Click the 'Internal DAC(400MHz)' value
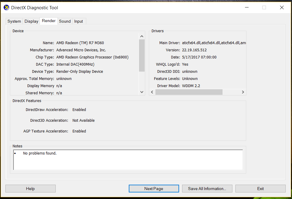Screen dimensions: 292x199 pyautogui.click(x=75, y=64)
